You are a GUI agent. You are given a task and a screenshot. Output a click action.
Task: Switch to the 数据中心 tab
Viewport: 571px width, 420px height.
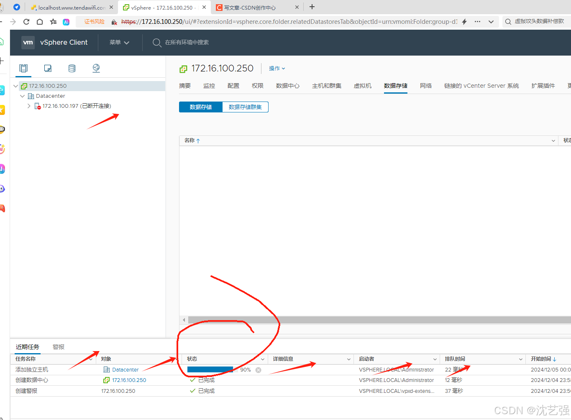pos(288,86)
